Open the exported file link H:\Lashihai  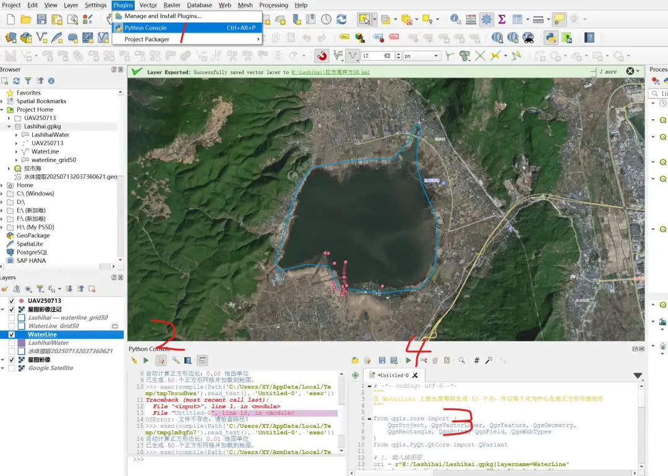click(330, 72)
